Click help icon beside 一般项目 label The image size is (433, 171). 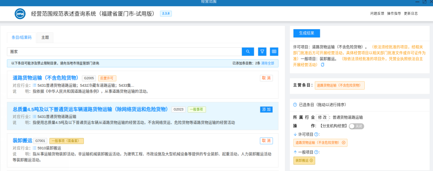[x=317, y=152]
